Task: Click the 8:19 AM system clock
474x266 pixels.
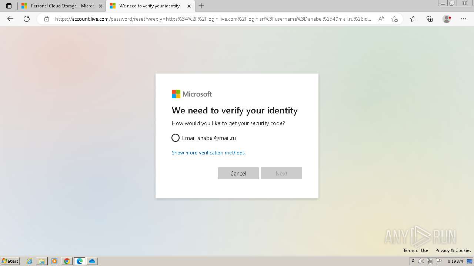Action: [455, 261]
